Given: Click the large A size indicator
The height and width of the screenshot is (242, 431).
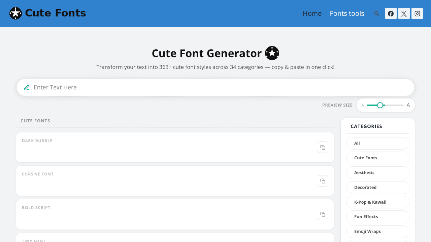Looking at the screenshot, I should (408, 105).
